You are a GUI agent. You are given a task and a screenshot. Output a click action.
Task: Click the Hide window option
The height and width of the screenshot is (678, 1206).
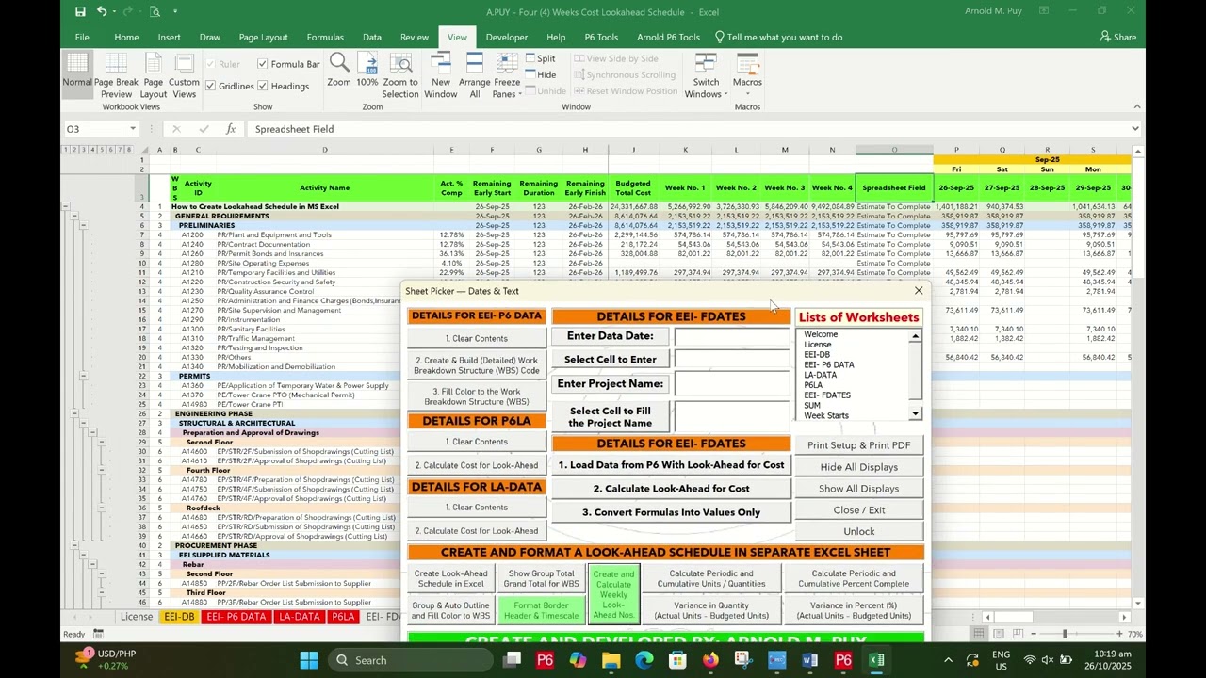point(541,74)
